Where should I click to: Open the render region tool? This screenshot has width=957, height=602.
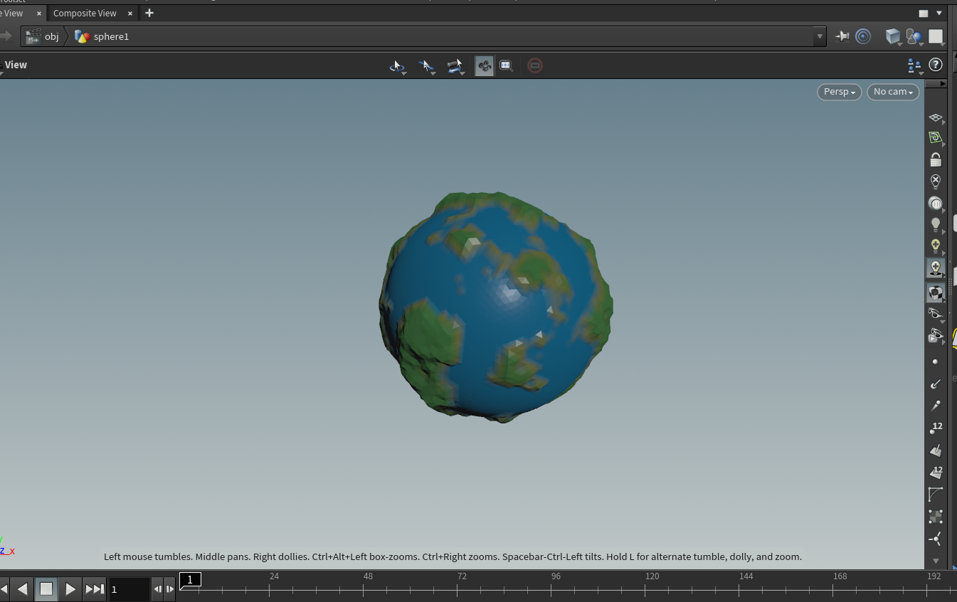(506, 65)
